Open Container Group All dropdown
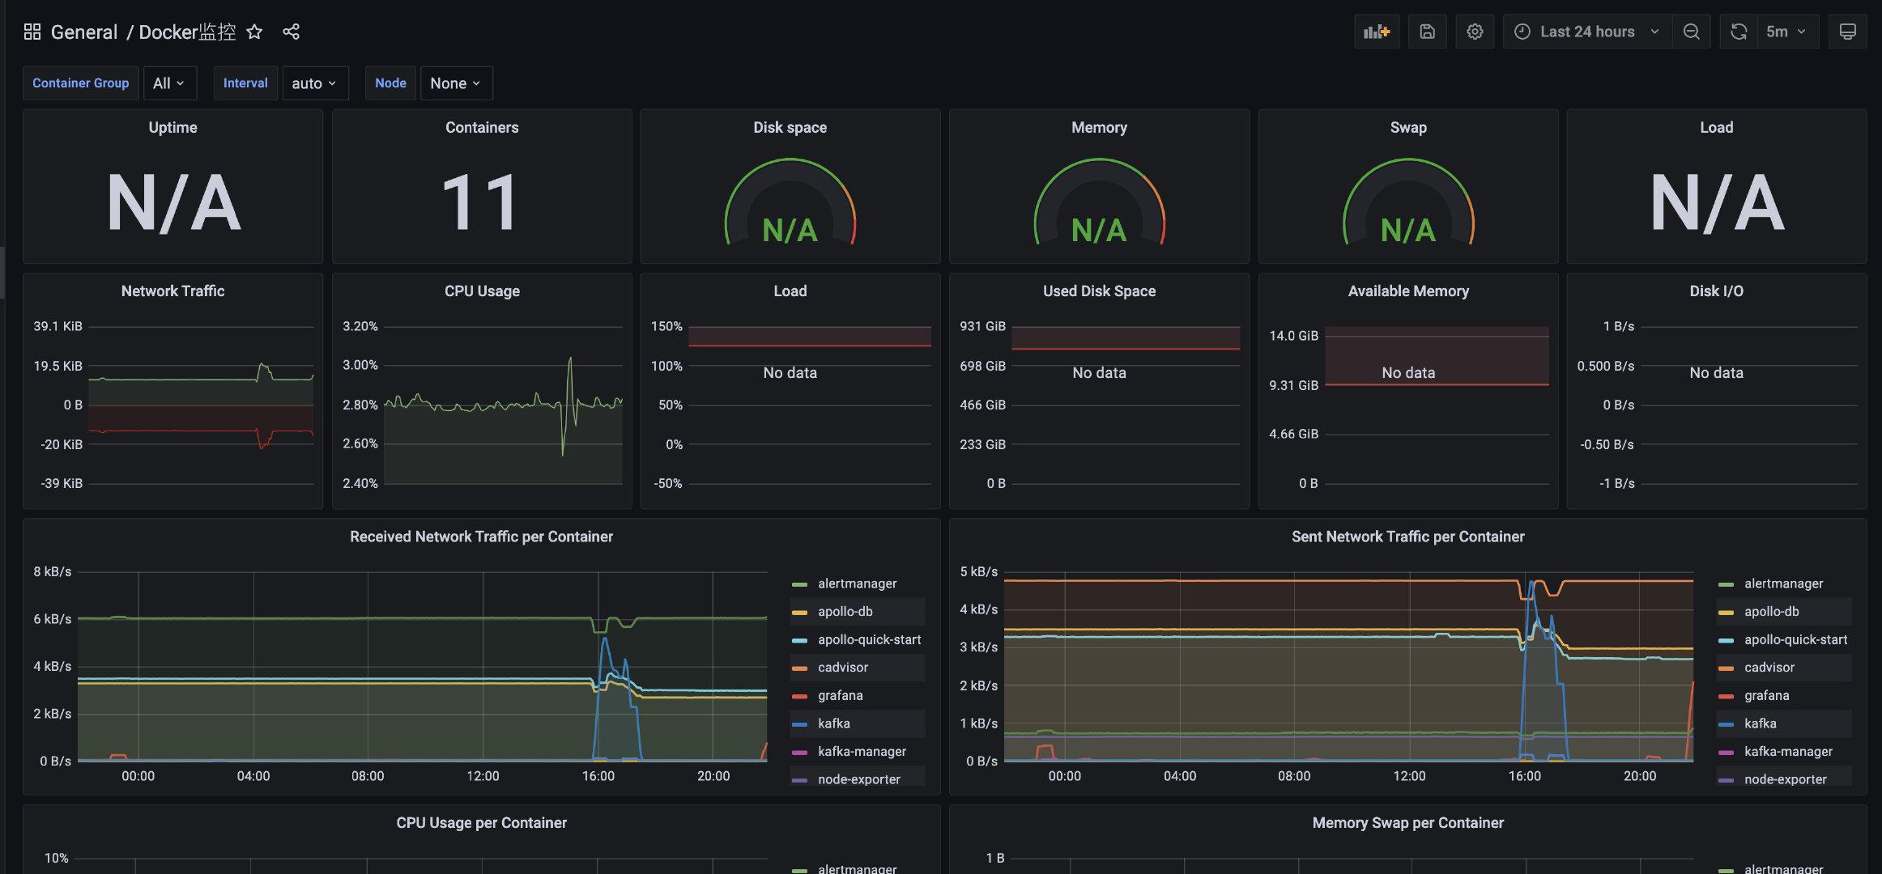Image resolution: width=1882 pixels, height=874 pixels. [x=169, y=83]
